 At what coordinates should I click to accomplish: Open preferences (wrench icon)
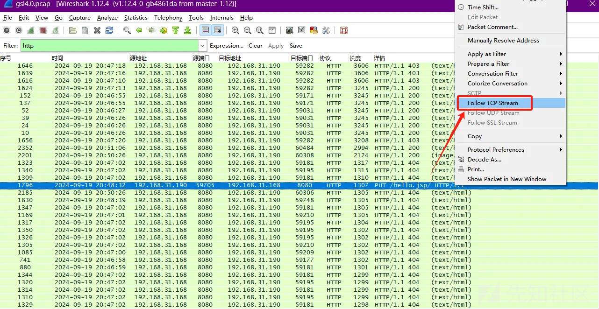point(326,30)
